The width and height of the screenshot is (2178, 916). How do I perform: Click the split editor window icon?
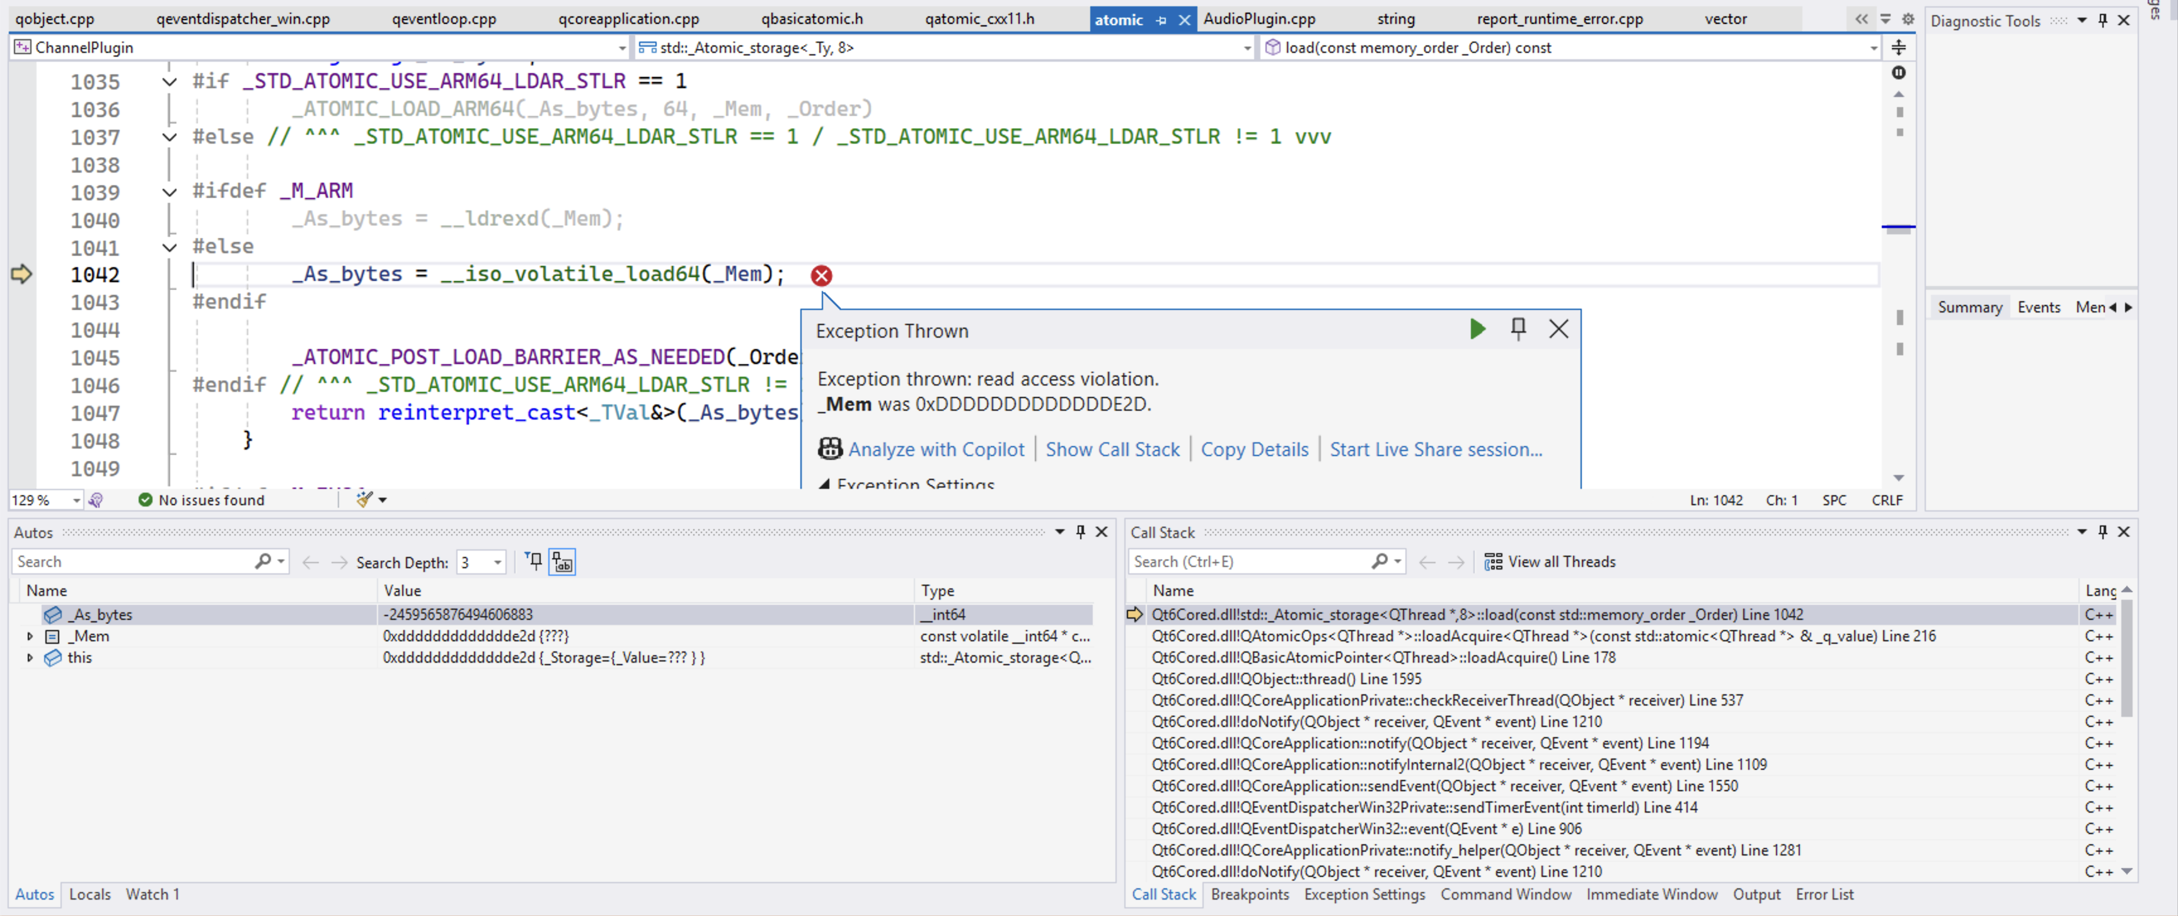pos(1898,47)
